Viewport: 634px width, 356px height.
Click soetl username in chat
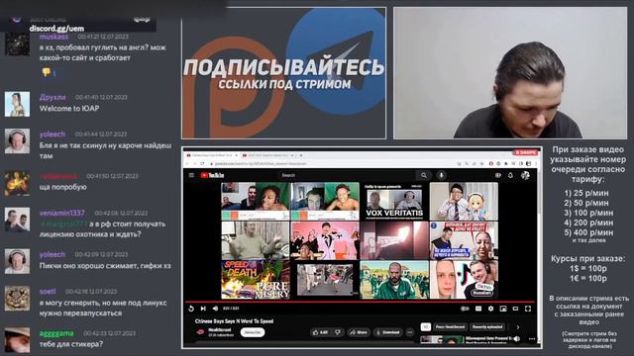pyautogui.click(x=48, y=292)
